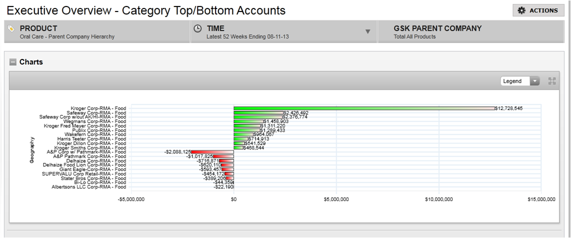Collapse the Charts section
571x238 pixels.
click(13, 62)
